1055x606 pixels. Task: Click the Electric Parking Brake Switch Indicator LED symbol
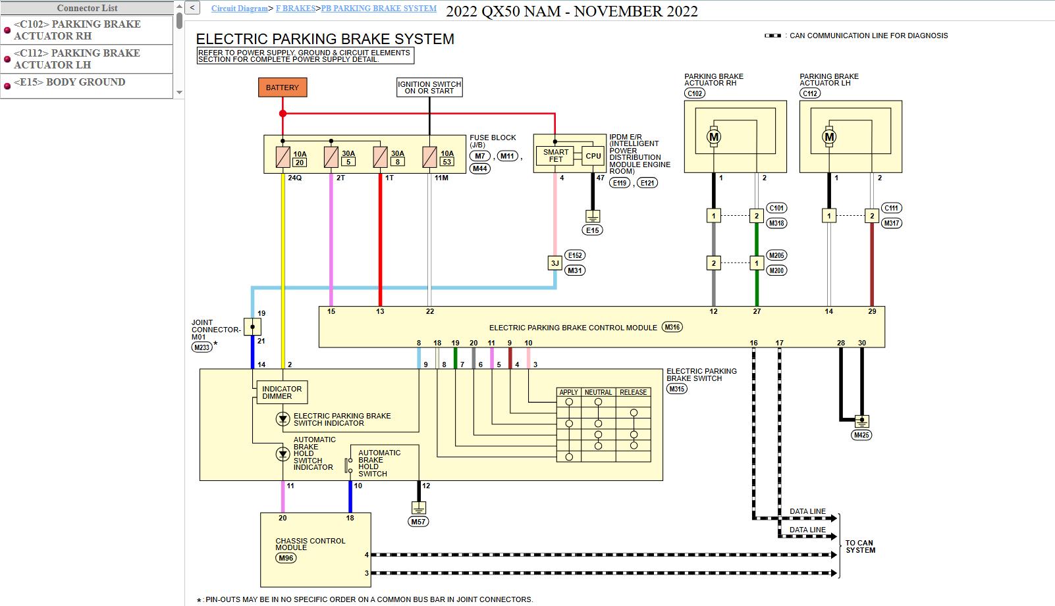tap(283, 419)
